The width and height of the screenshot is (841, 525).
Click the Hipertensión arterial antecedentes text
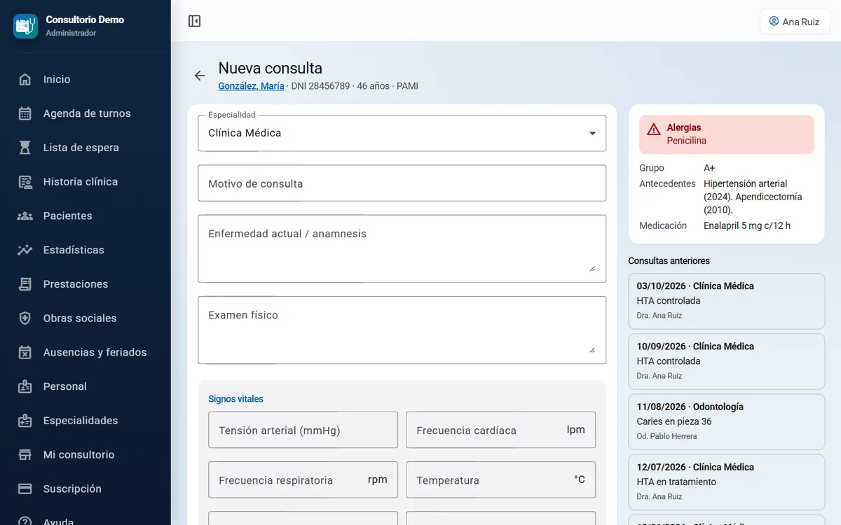pos(753,197)
